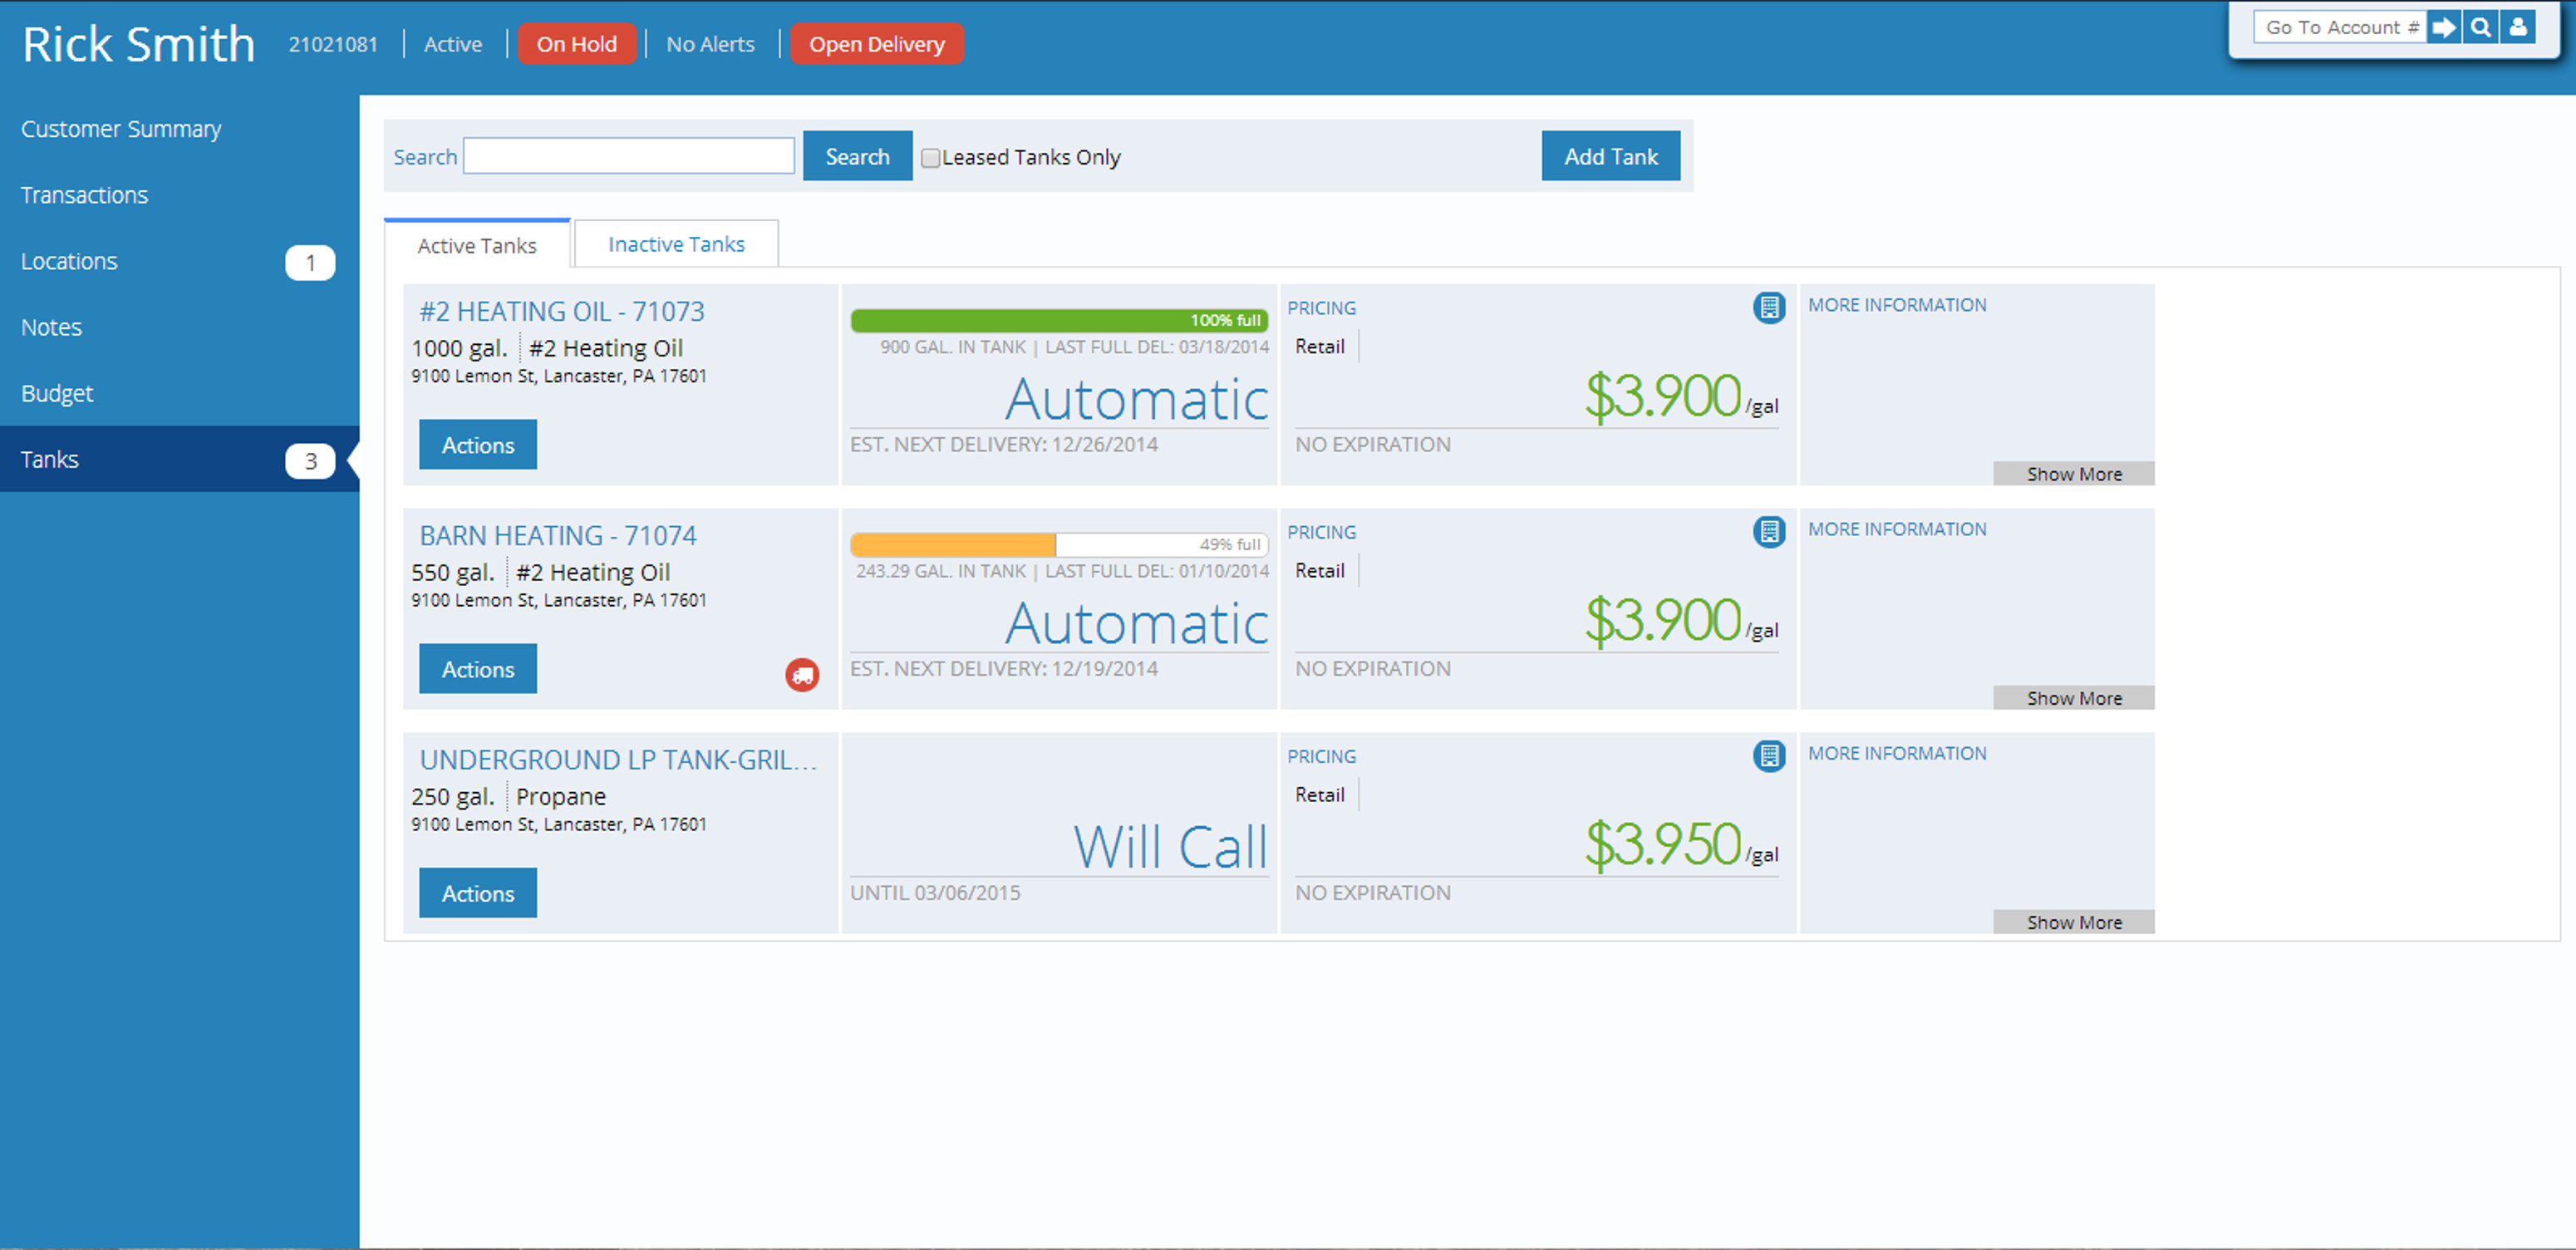Open Actions dropdown for #2 Heating Oil tank

point(477,445)
